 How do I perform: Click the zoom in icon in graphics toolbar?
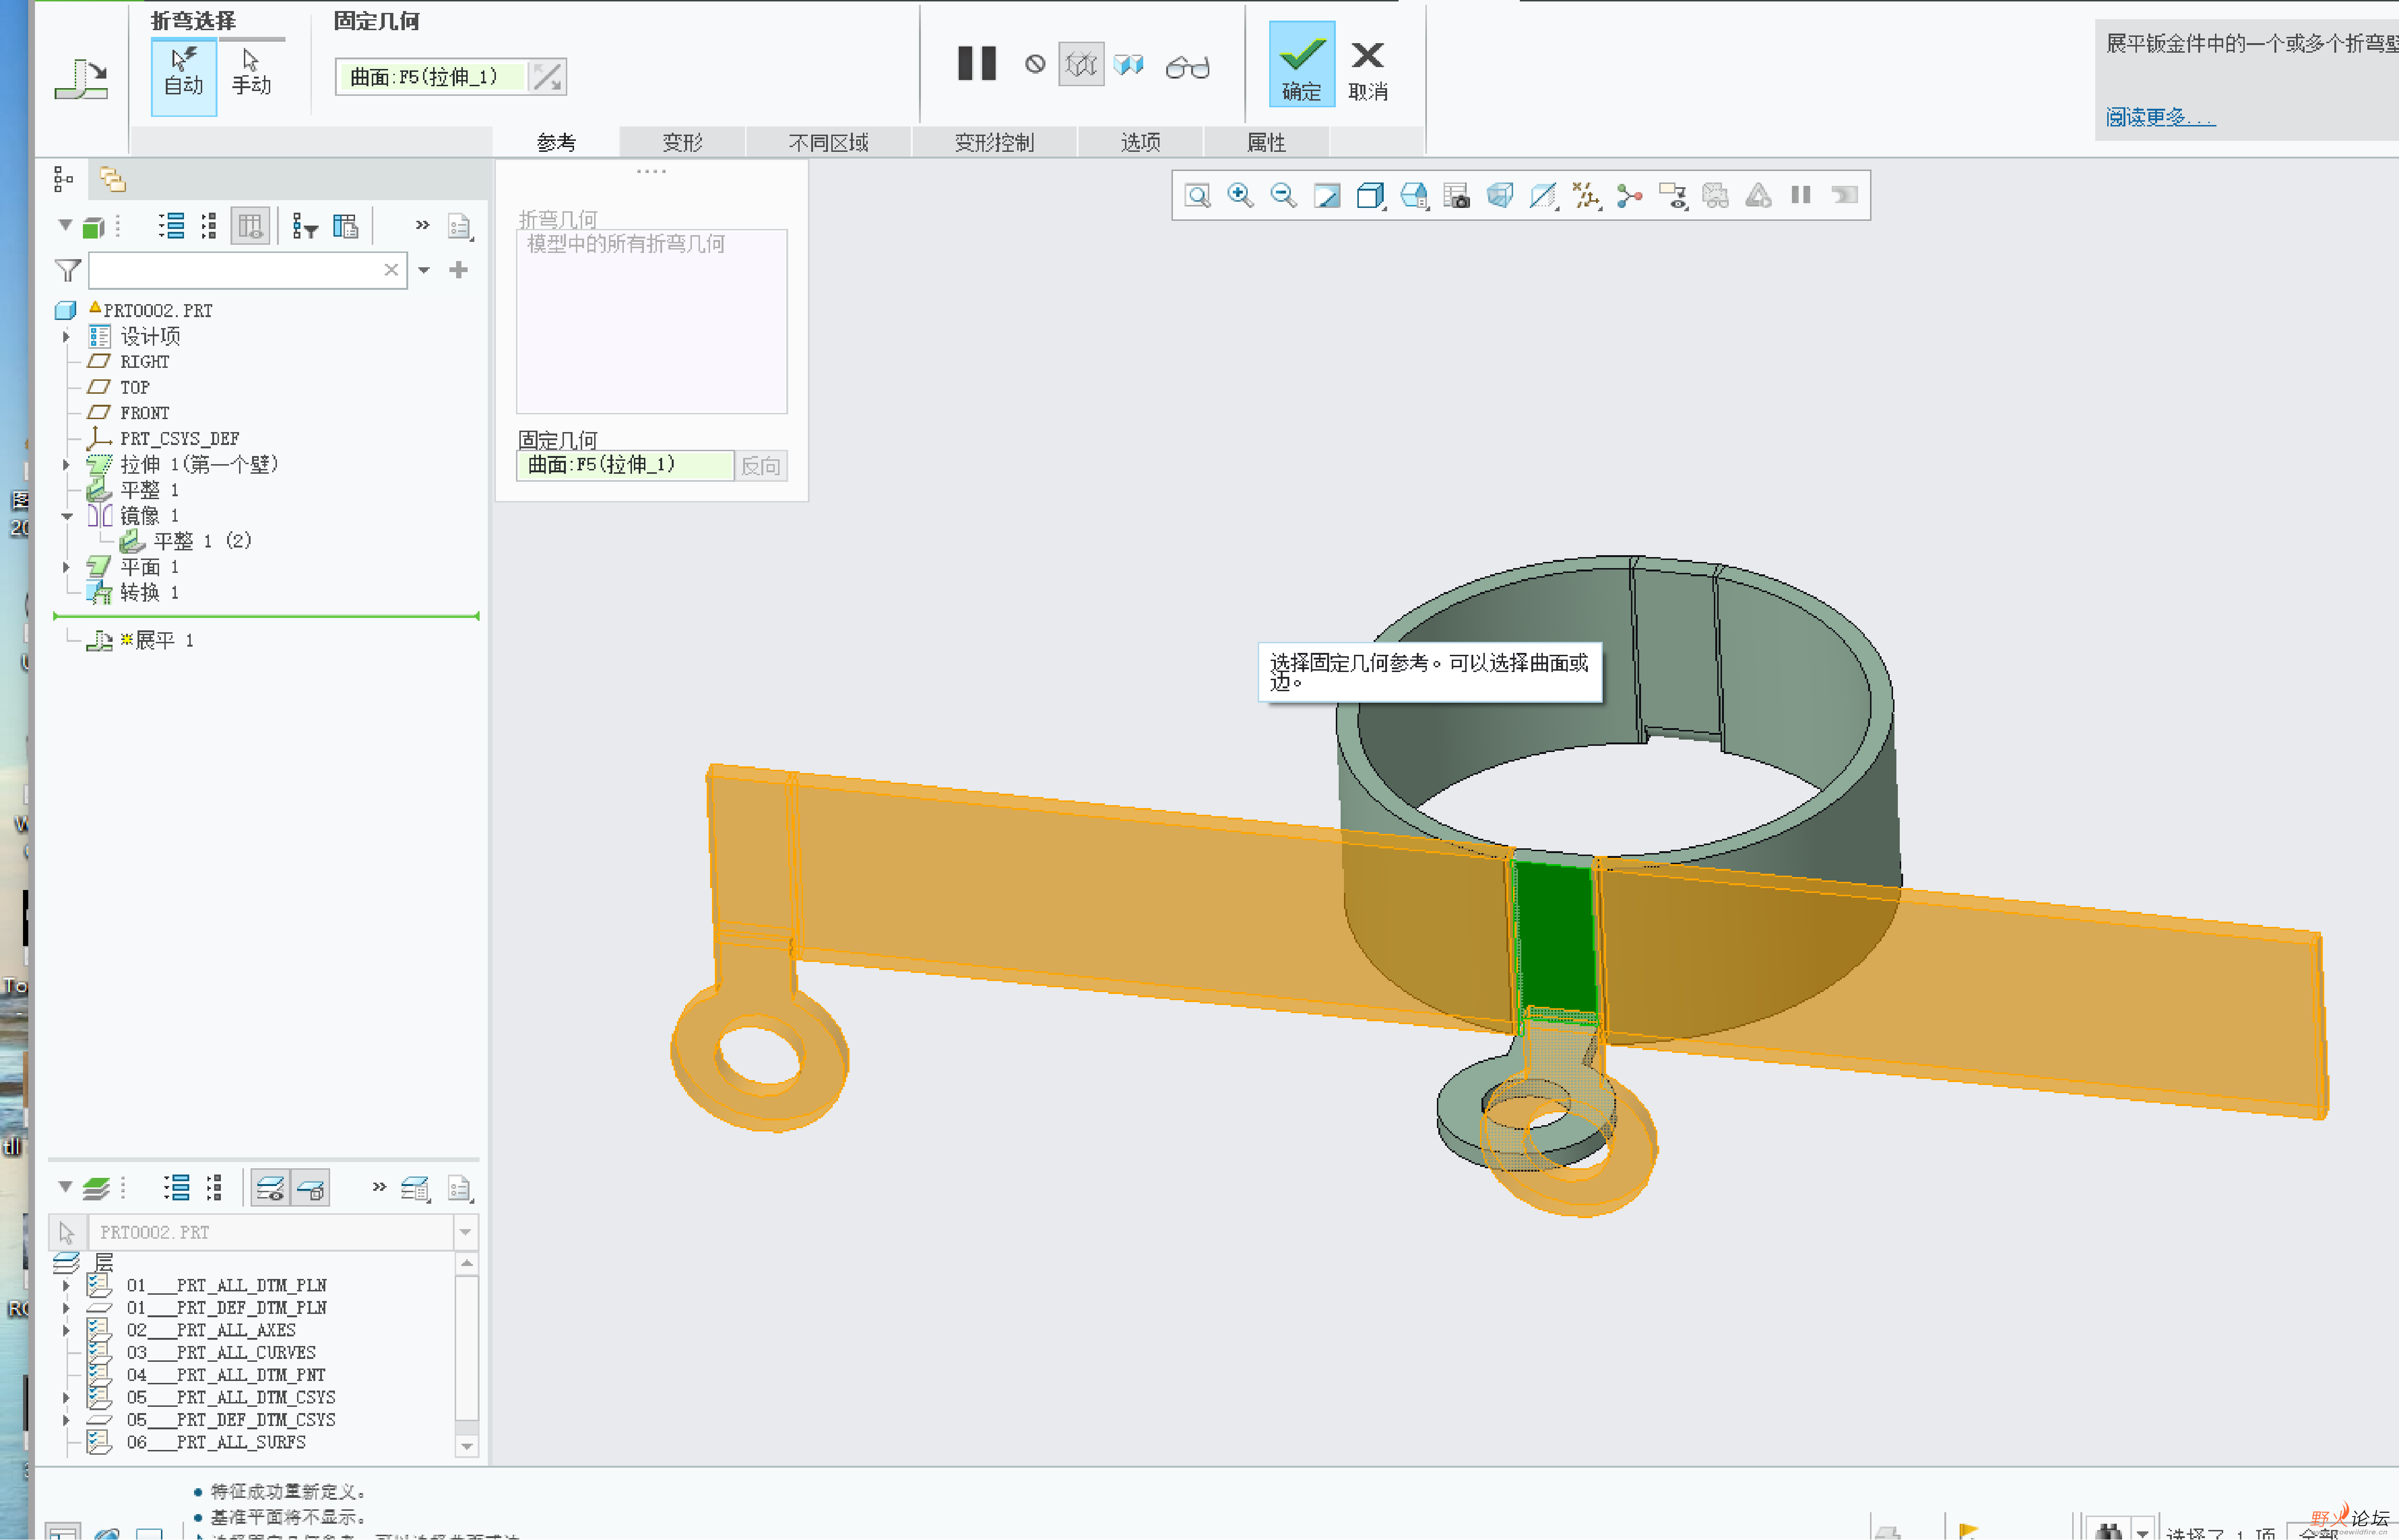[x=1240, y=195]
